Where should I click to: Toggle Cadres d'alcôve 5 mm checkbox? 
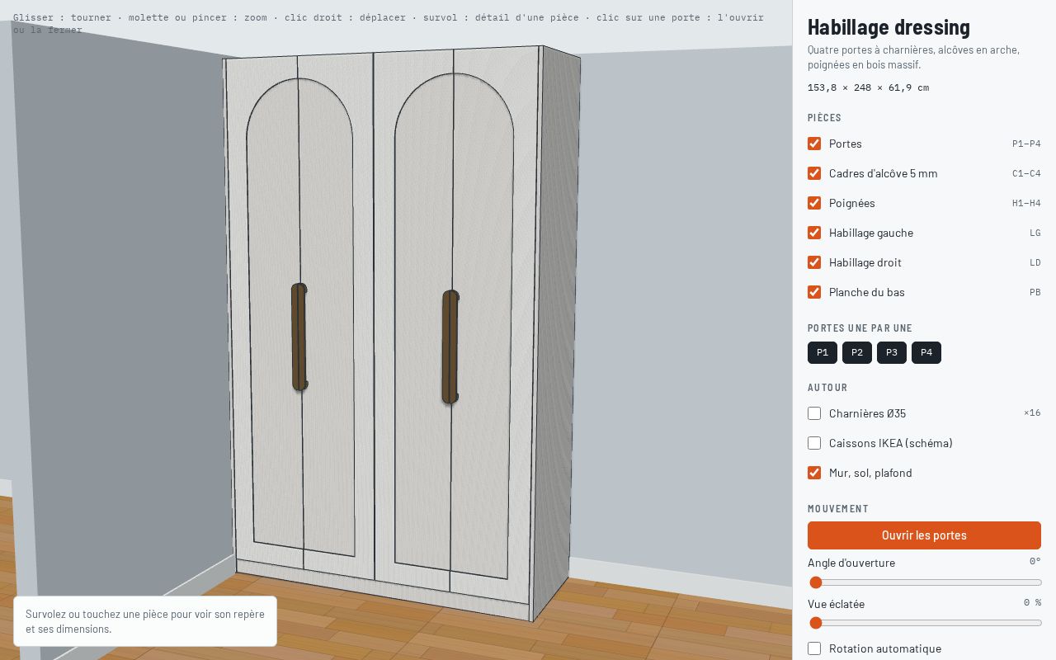[814, 173]
